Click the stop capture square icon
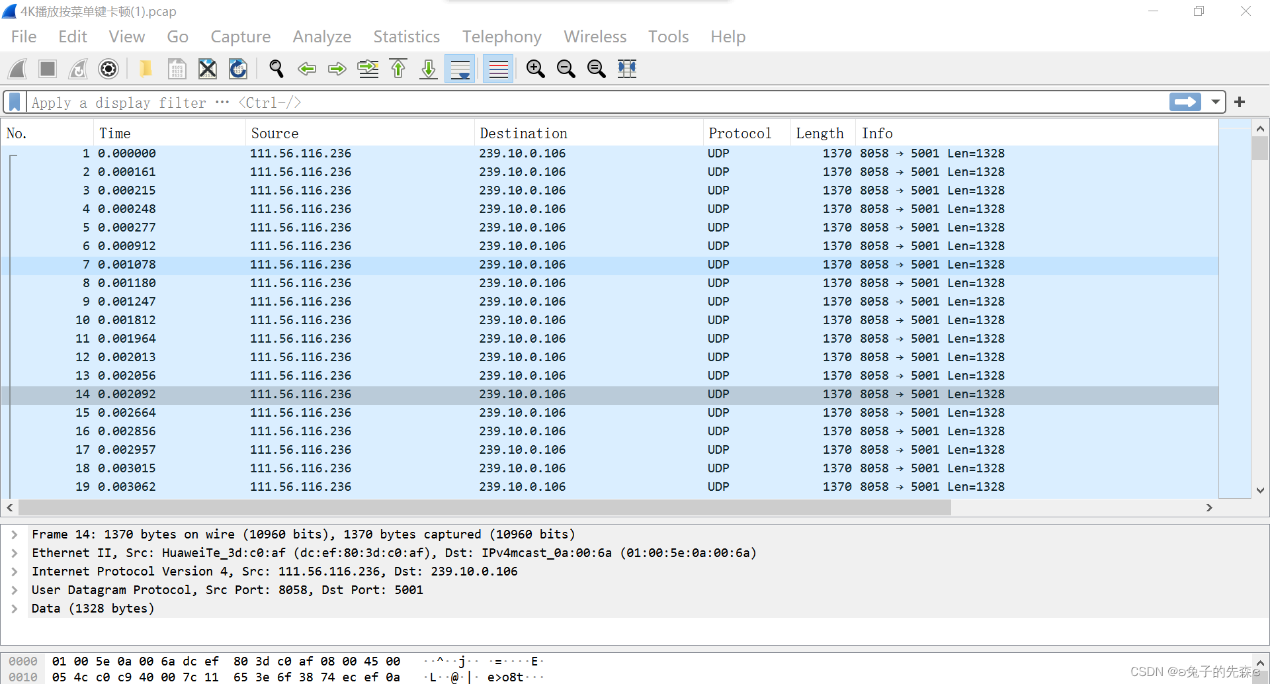1270x684 pixels. 48,69
